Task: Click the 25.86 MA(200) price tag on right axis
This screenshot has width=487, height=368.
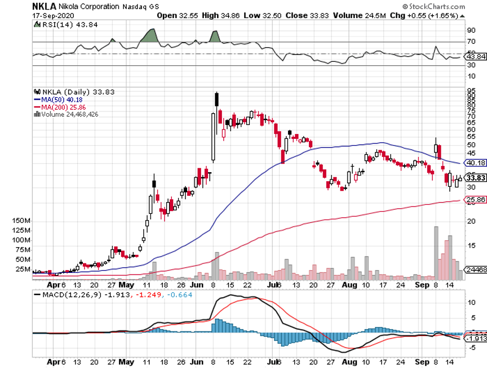Action: (475, 199)
